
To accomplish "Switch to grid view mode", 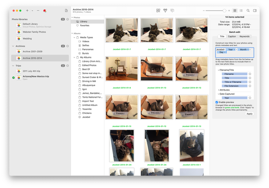I will (x=235, y=11).
